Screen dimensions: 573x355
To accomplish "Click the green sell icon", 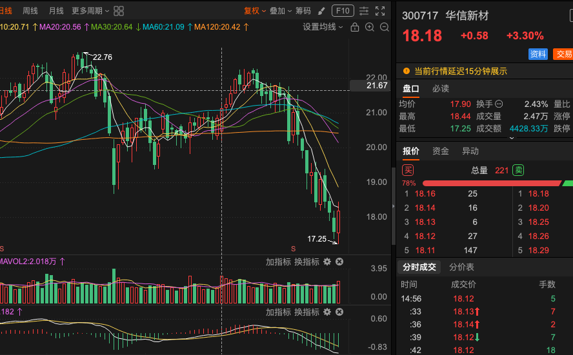I will (x=518, y=170).
